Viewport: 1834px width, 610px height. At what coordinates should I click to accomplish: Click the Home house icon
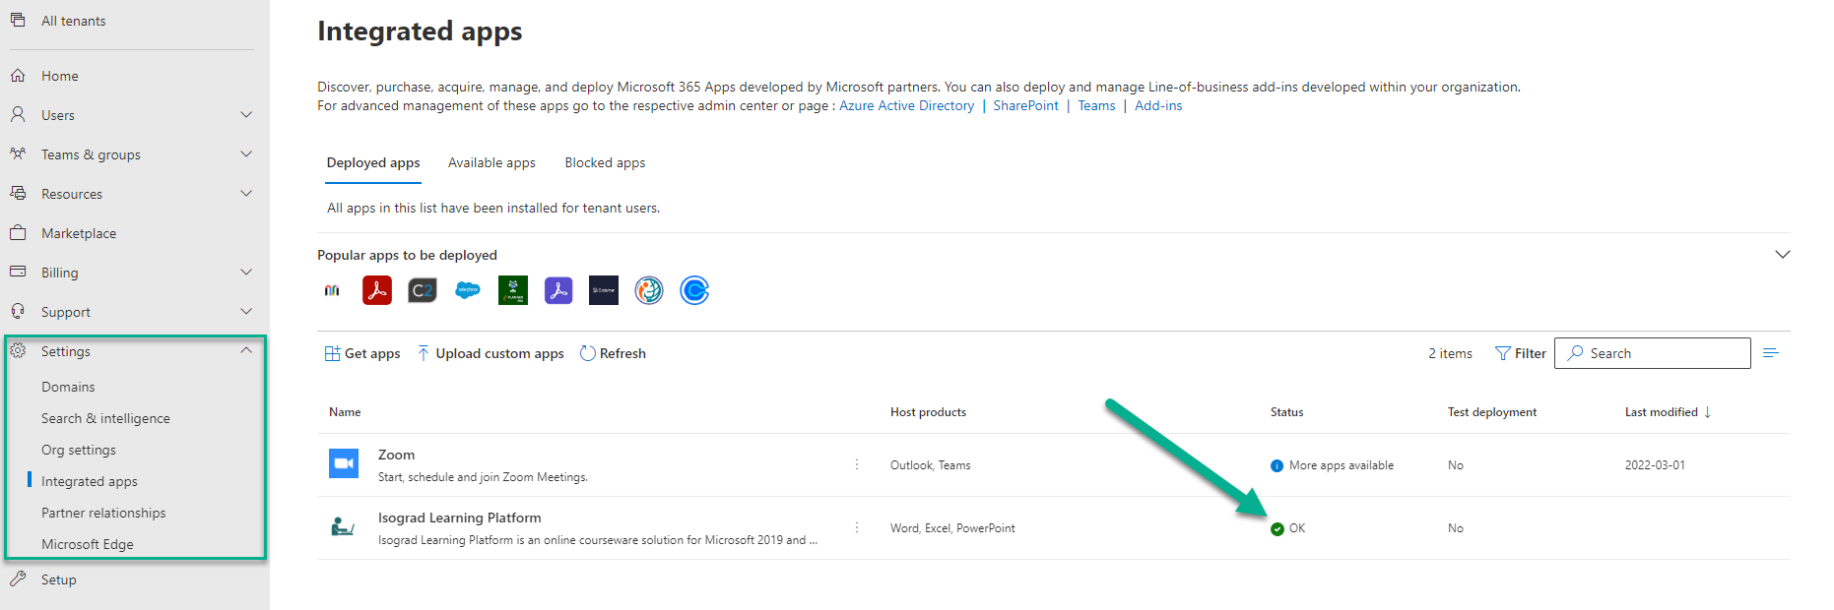pos(18,75)
